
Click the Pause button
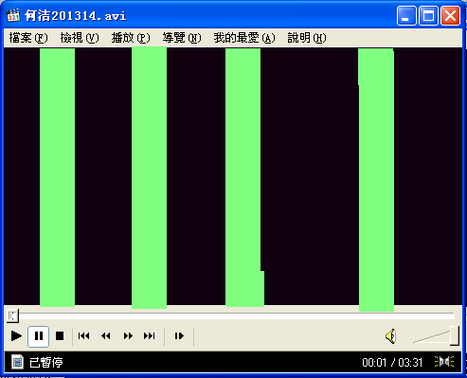click(x=38, y=336)
